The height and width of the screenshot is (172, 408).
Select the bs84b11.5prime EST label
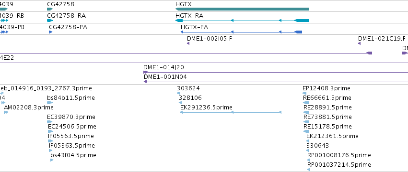click(x=71, y=98)
